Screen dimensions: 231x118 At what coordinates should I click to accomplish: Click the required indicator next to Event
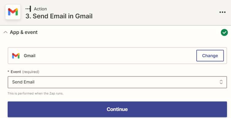tap(31, 72)
